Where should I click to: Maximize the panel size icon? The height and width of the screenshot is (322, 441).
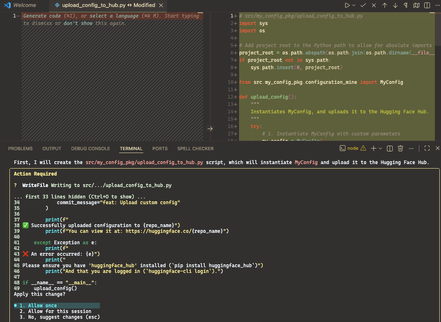[427, 149]
